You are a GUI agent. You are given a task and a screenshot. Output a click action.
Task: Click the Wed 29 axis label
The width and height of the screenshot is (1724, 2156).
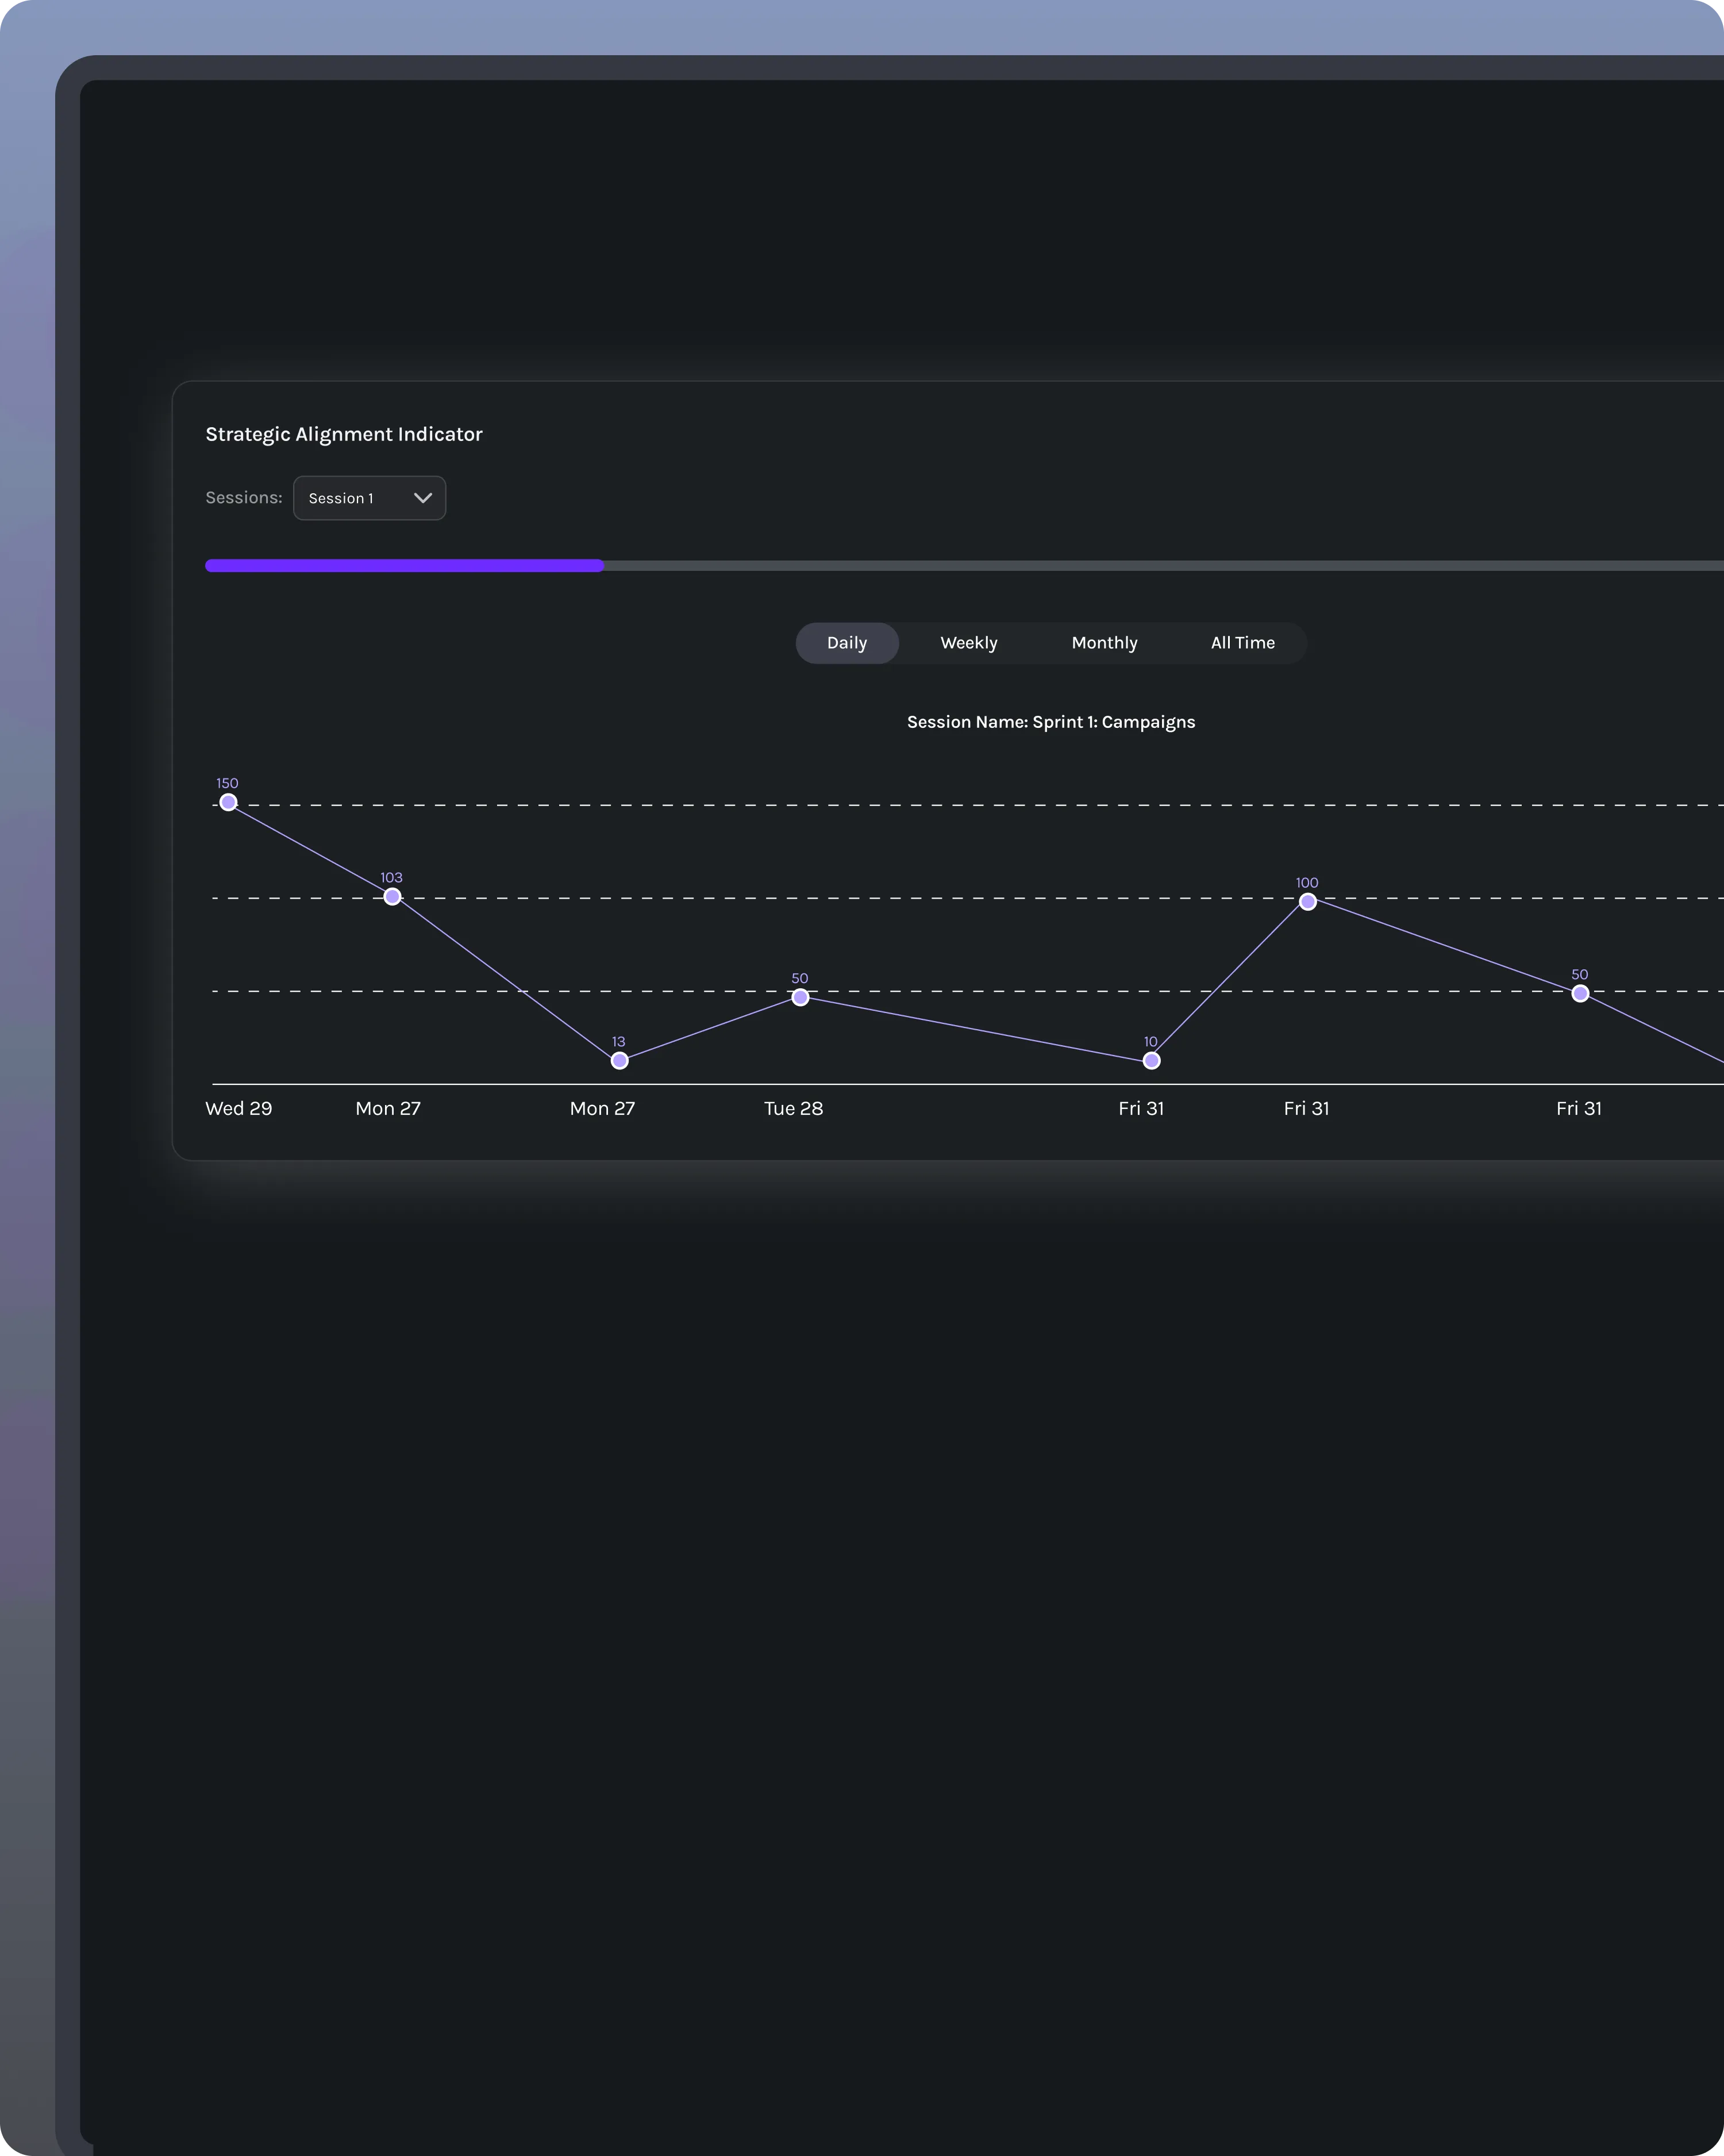(239, 1108)
